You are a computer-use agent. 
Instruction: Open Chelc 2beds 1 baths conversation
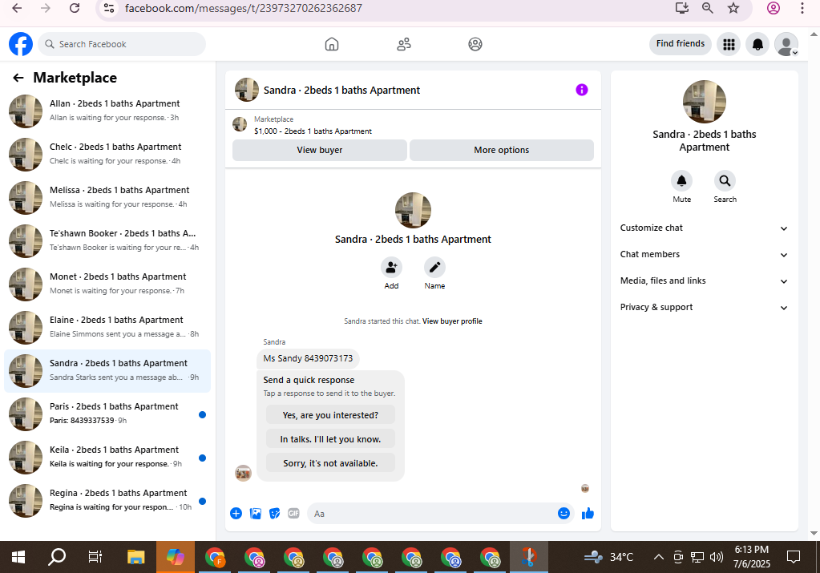[x=107, y=154]
